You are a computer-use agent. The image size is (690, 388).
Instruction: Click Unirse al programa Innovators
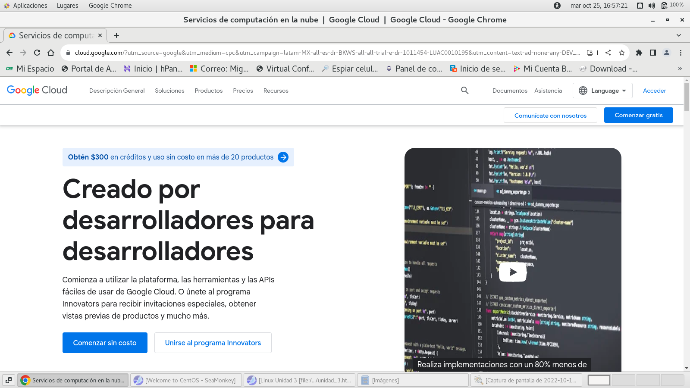pos(213,343)
